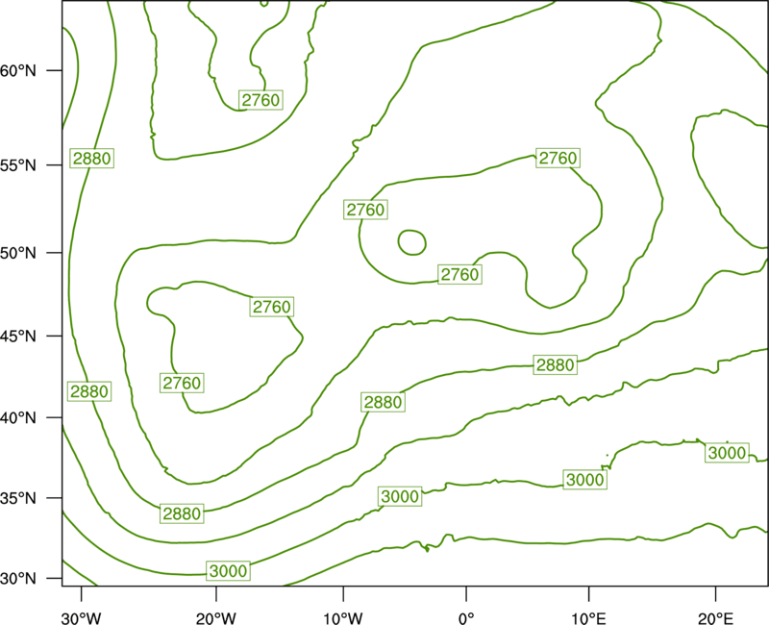Select the 10°W longitude axis label

[x=343, y=618]
